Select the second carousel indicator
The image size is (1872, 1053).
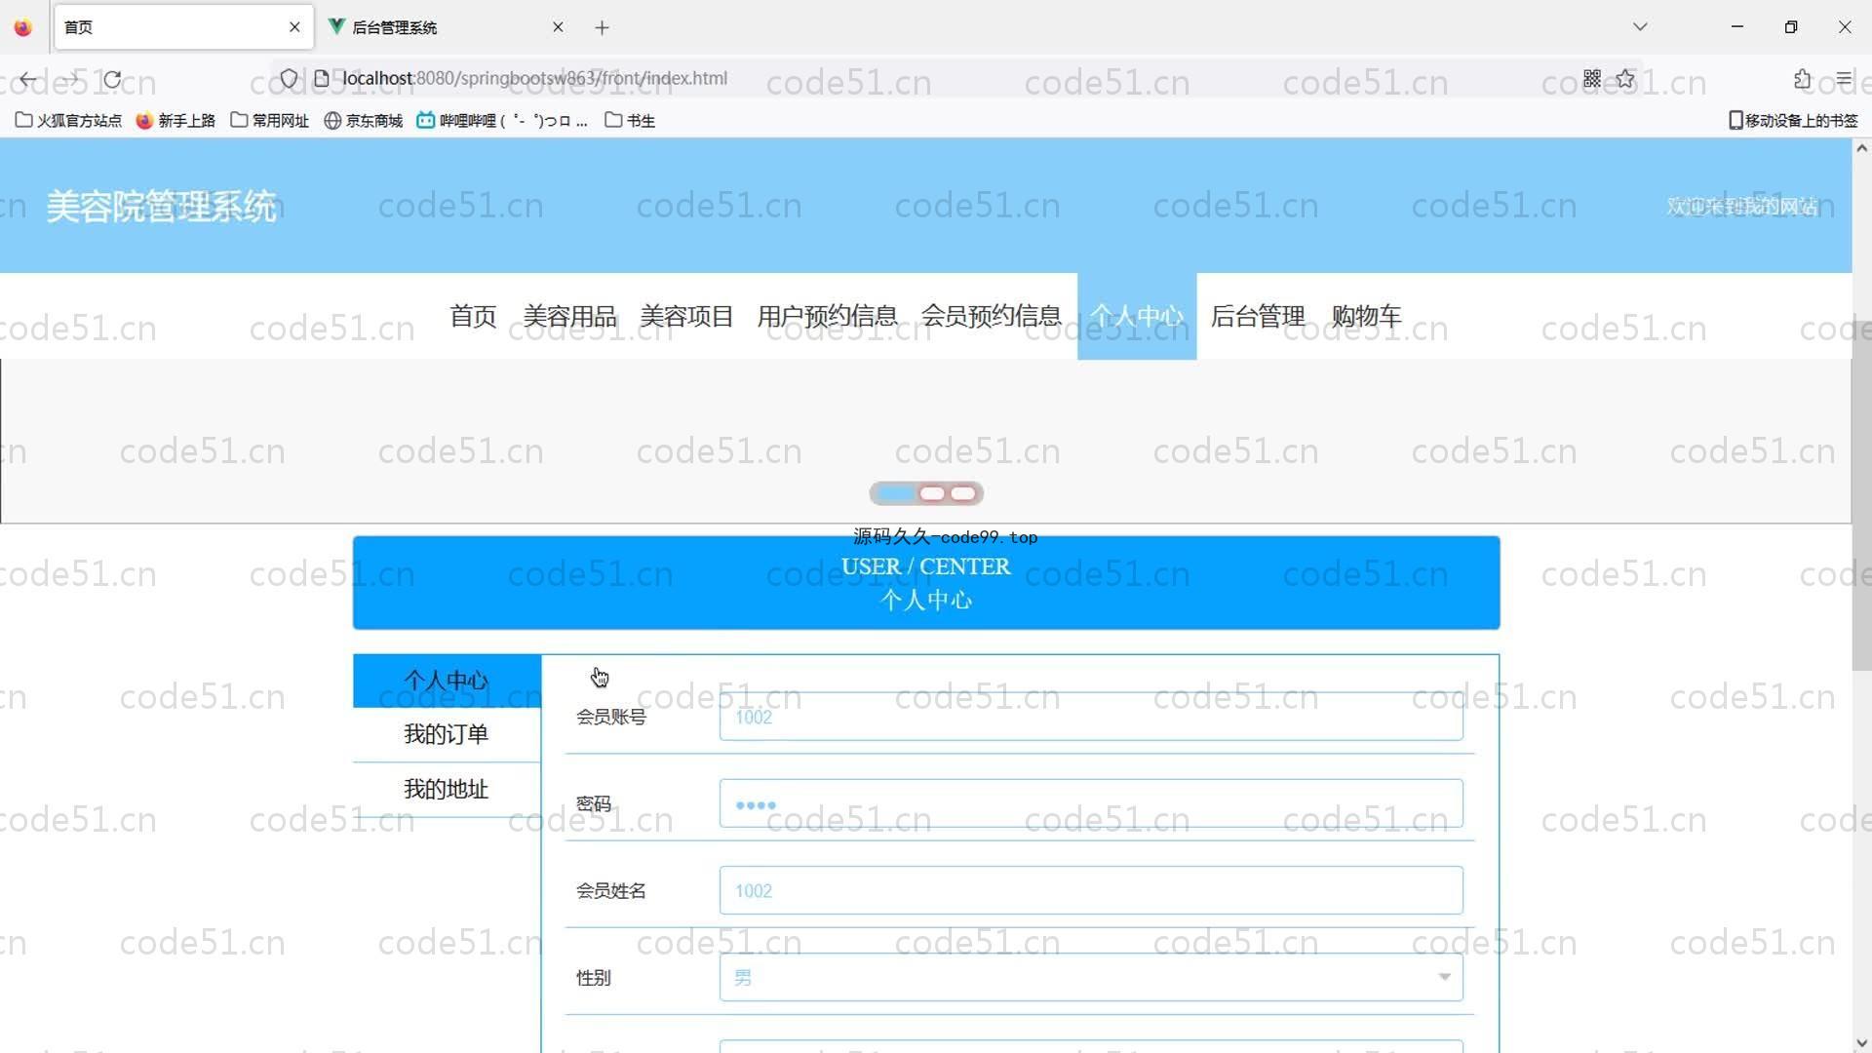[932, 493]
